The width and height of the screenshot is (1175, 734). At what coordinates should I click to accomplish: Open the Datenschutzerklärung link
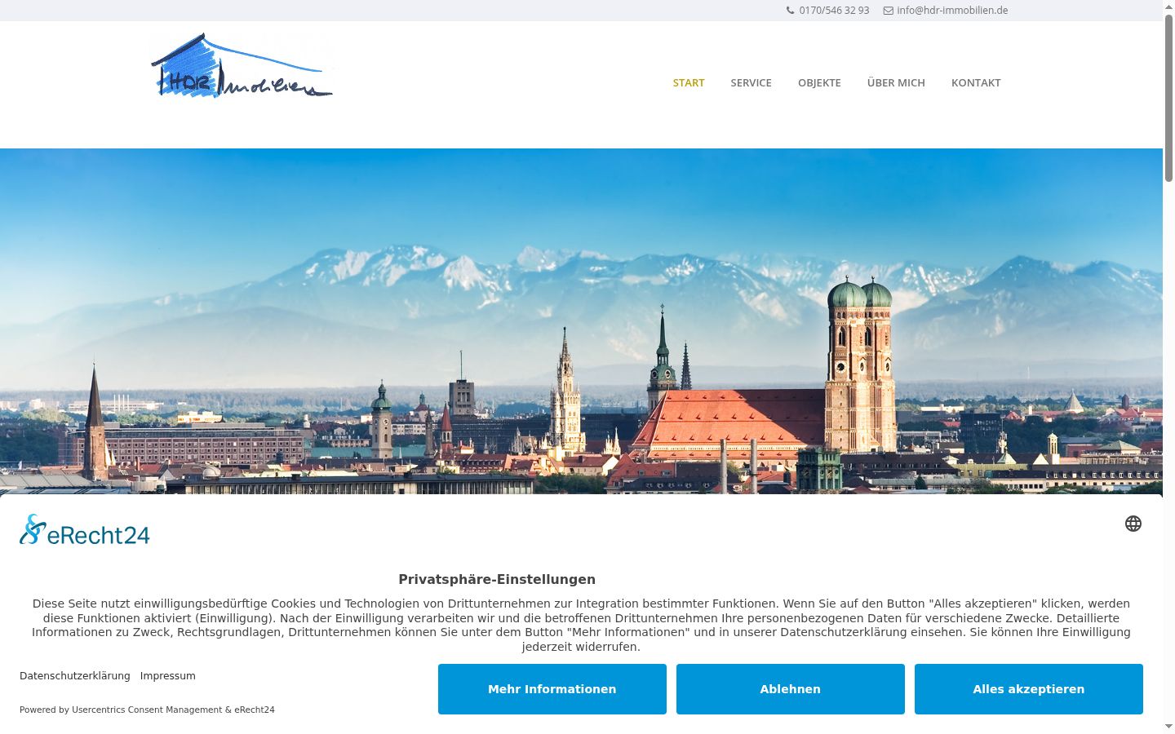coord(75,676)
